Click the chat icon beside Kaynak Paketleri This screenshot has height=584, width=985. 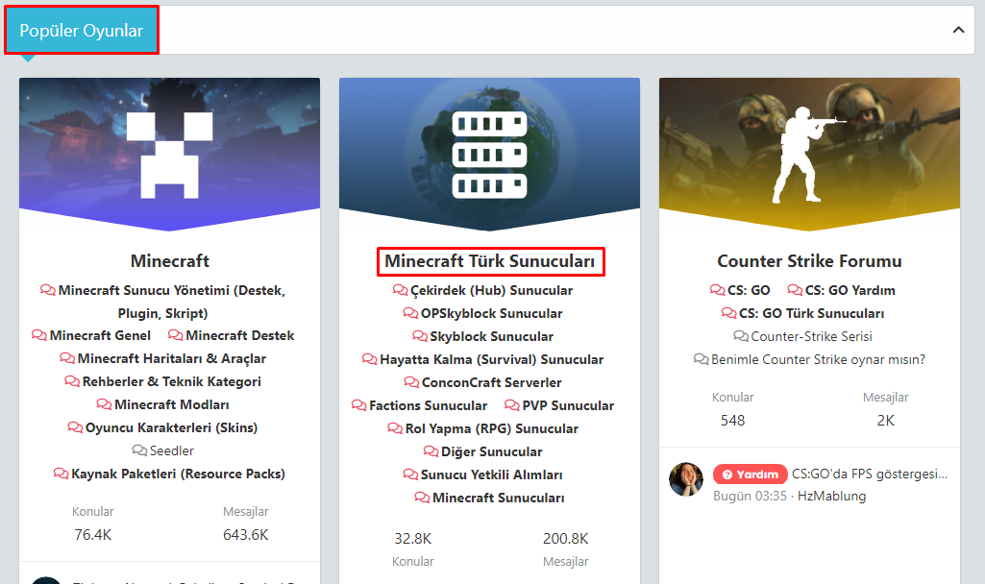click(61, 474)
